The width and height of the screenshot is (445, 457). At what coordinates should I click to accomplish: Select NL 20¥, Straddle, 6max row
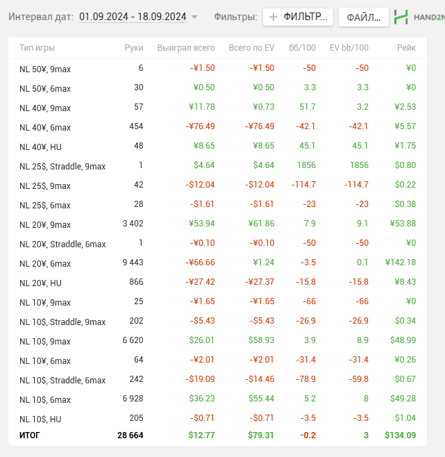pyautogui.click(x=217, y=243)
